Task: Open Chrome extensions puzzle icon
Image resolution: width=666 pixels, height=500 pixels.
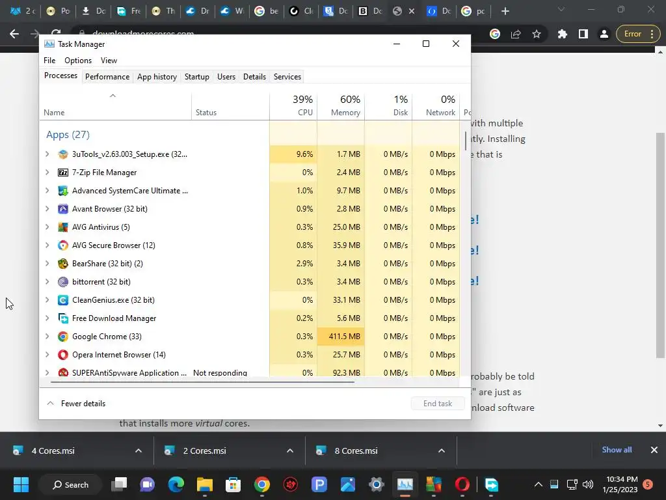Action: (x=563, y=34)
